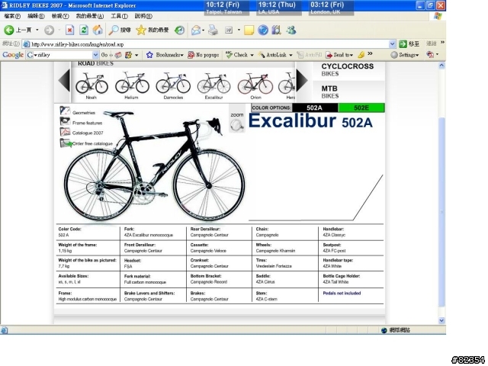Click 'Vredestein Fortezza' tires value
The image size is (488, 366).
point(274,266)
